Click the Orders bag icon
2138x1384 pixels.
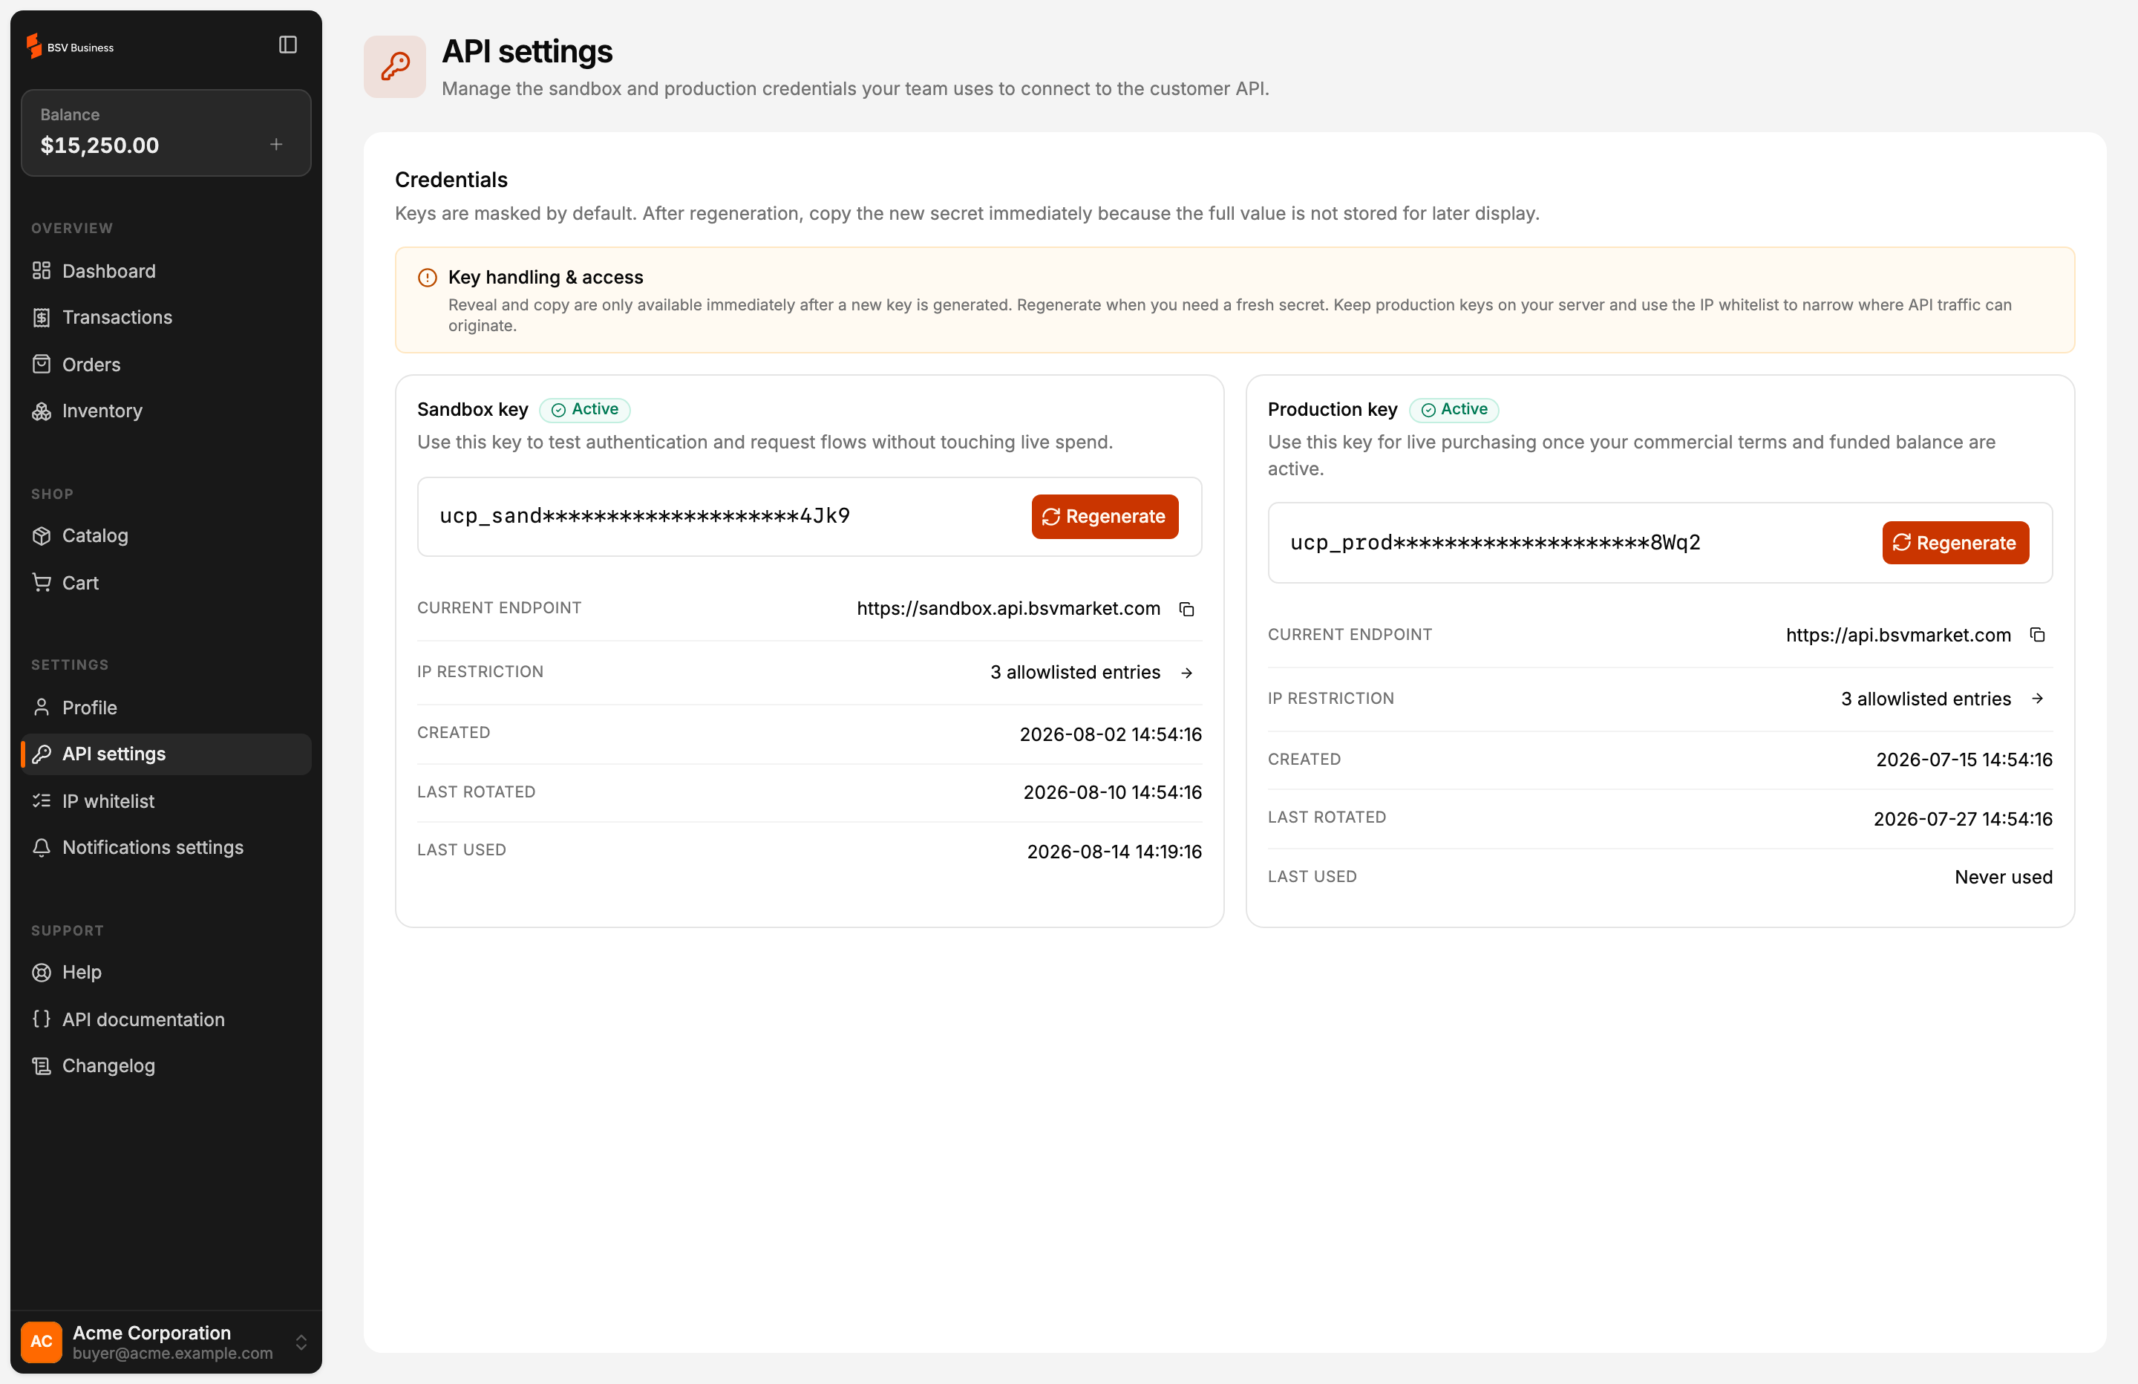(42, 364)
